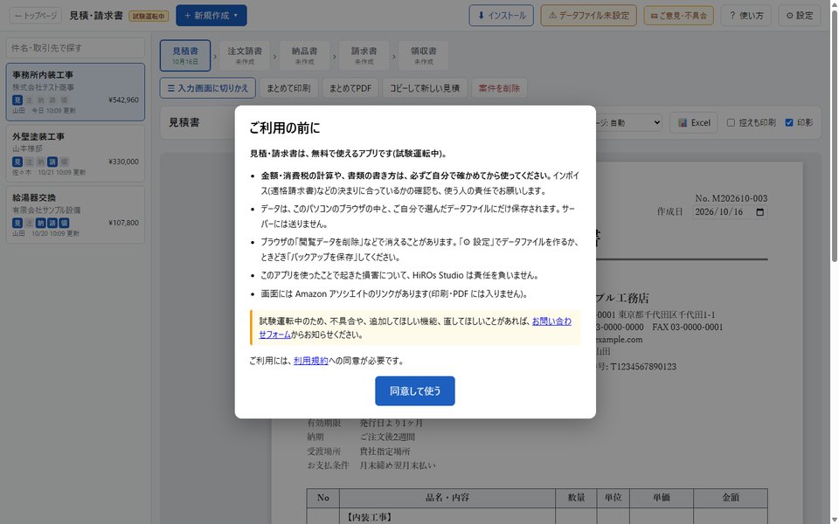The height and width of the screenshot is (524, 839).
Task: Click the 見 badge on 事務所内装工事 card
Action: tap(17, 100)
